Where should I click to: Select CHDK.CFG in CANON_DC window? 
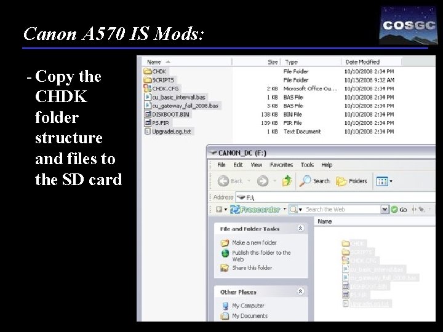(x=360, y=260)
